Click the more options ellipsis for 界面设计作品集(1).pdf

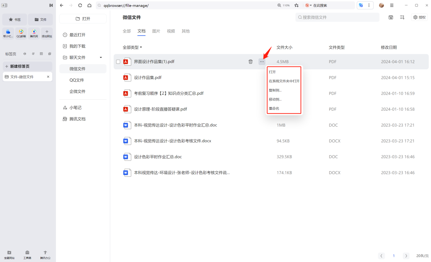(x=262, y=62)
